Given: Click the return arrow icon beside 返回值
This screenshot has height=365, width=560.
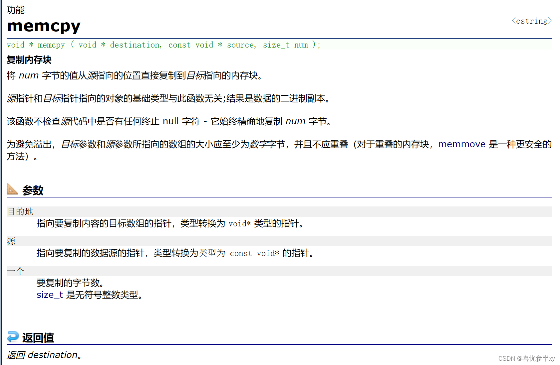Looking at the screenshot, I should (13, 337).
